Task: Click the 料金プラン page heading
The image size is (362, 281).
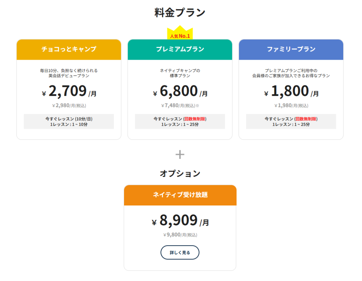Action: (x=180, y=13)
